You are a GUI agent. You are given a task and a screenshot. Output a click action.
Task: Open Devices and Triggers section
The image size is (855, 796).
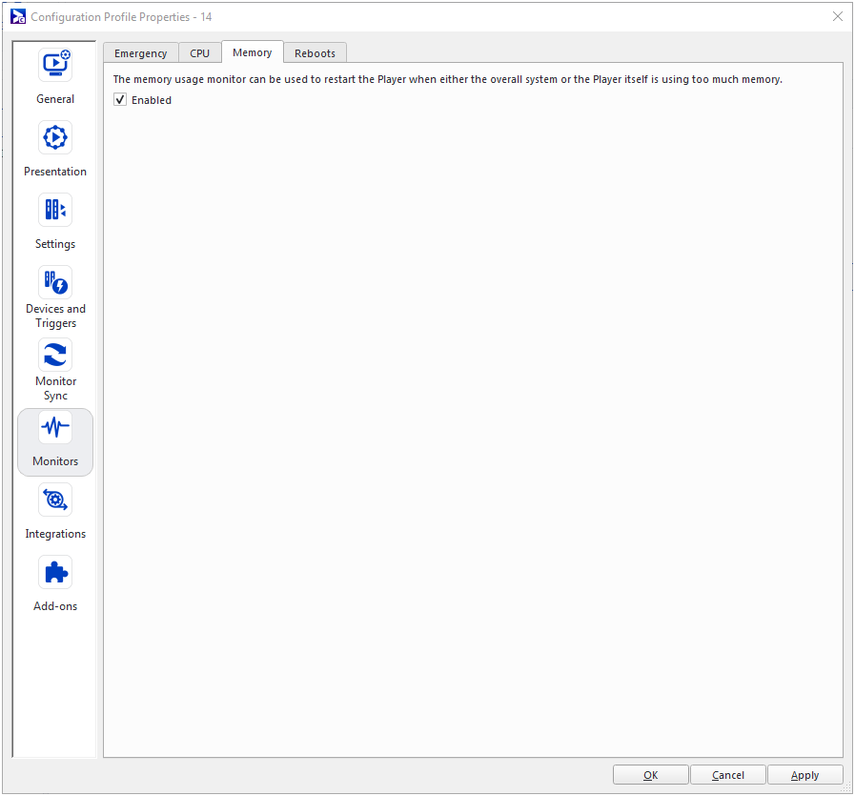(55, 297)
